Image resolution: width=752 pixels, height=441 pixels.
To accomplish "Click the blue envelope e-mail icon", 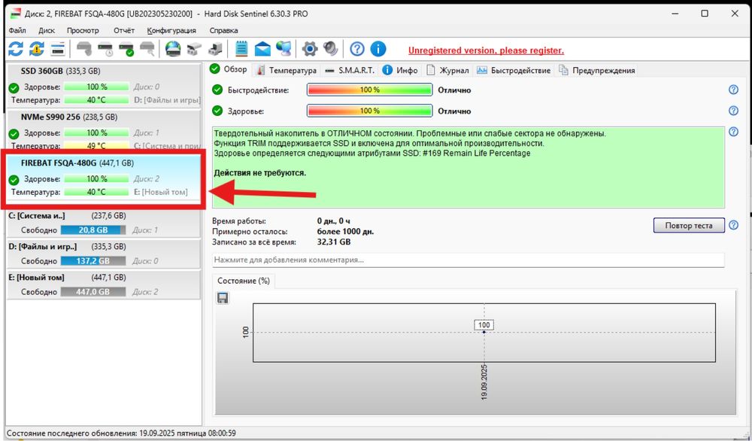I will pyautogui.click(x=262, y=49).
